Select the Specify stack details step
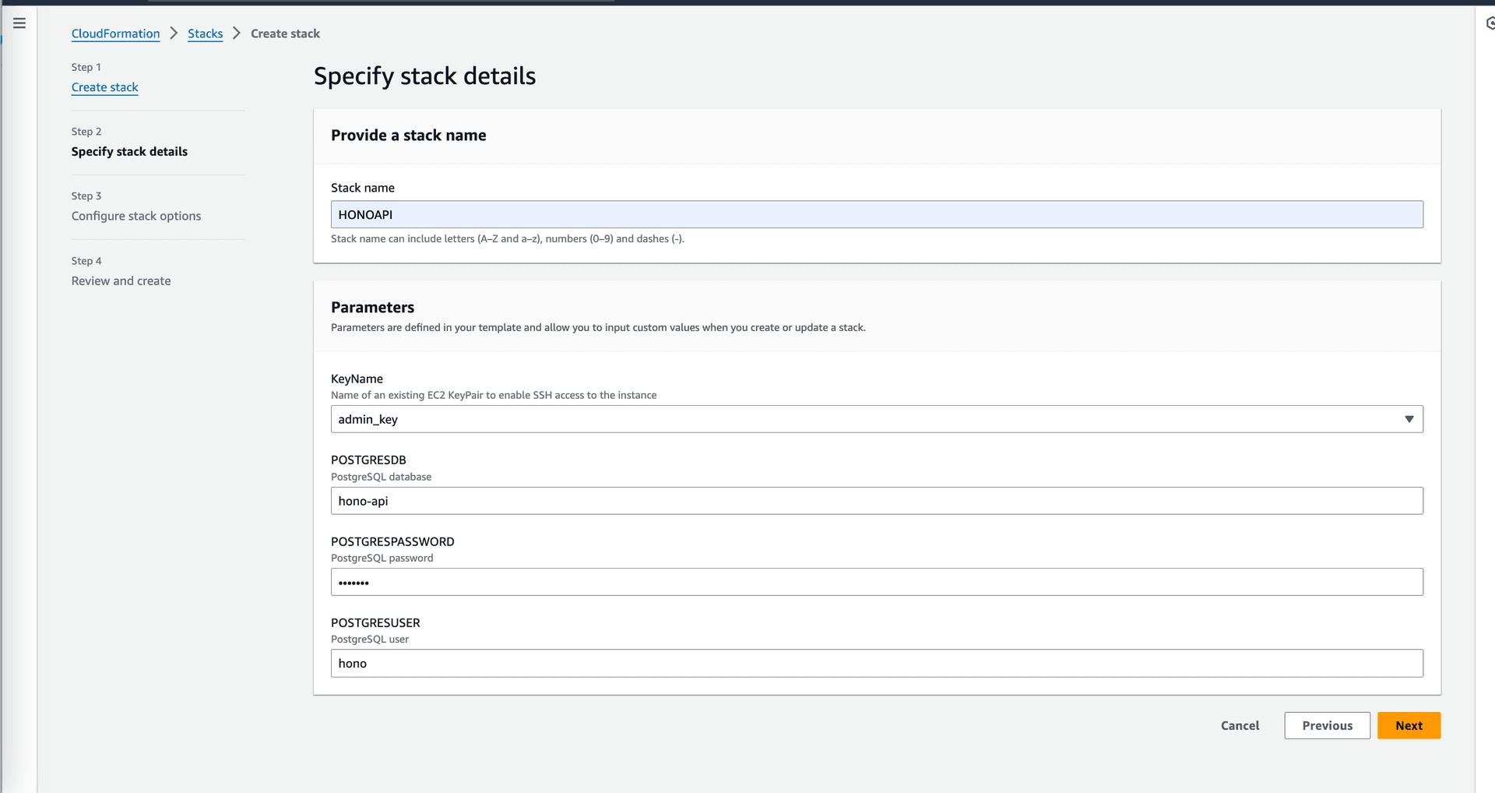The width and height of the screenshot is (1495, 793). click(129, 151)
